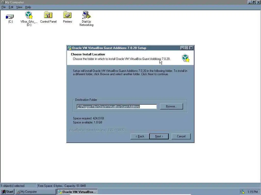Click the 'Space available: 1.8 GB' text

coord(88,122)
